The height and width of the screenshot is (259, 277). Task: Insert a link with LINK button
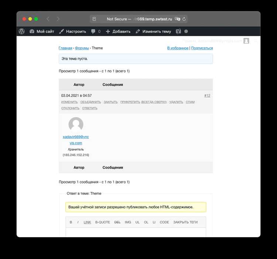point(87,222)
